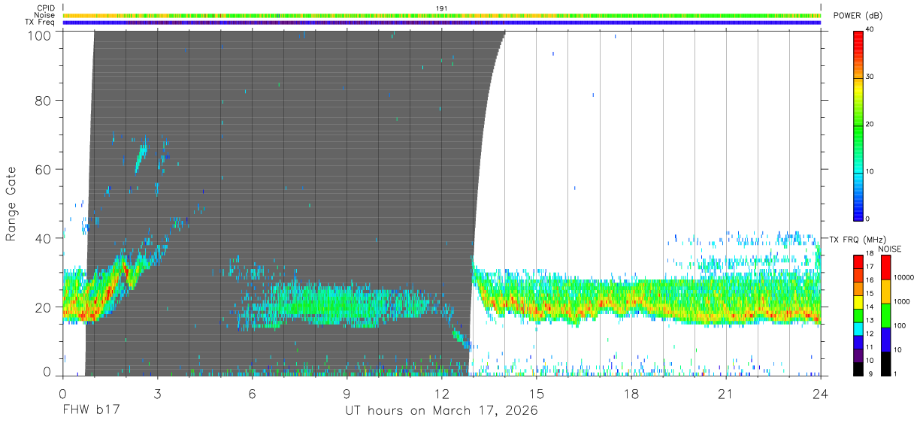
Task: Pick the blue swatch in NOISE legend
Action: [x=885, y=340]
